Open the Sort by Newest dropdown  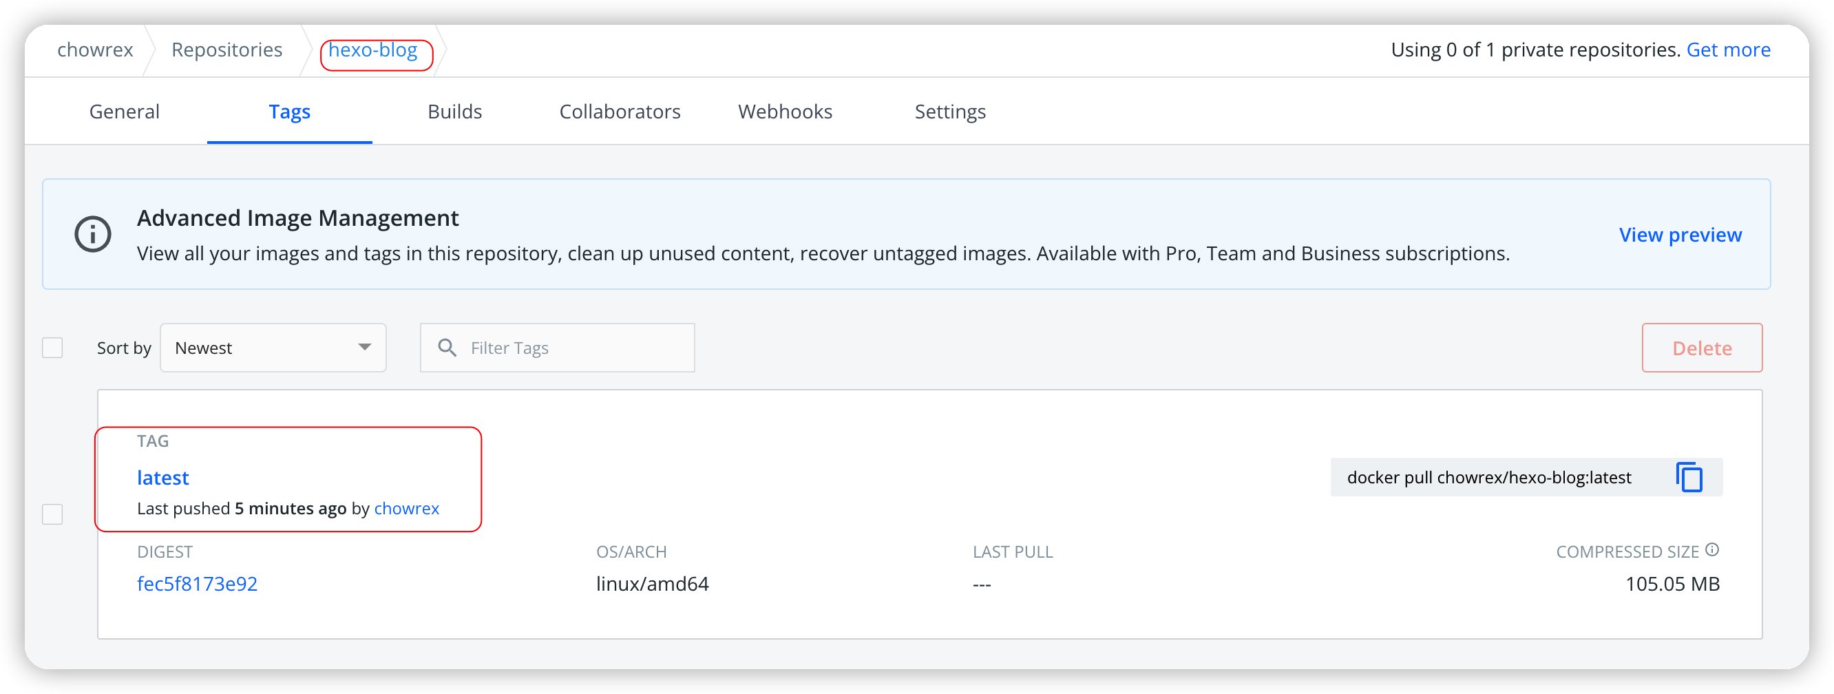tap(273, 348)
